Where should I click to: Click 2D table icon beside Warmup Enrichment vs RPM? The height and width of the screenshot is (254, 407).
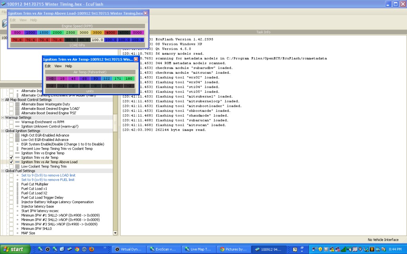click(x=17, y=122)
